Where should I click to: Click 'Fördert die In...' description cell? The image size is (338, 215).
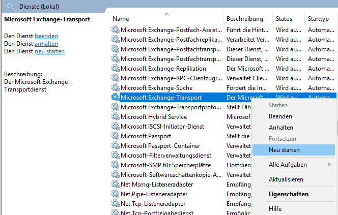[246, 88]
